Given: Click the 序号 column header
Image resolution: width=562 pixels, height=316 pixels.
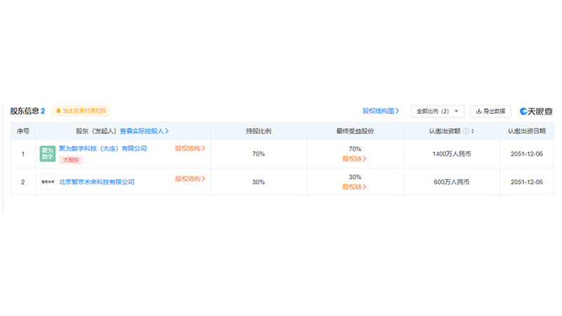Looking at the screenshot, I should click(23, 131).
